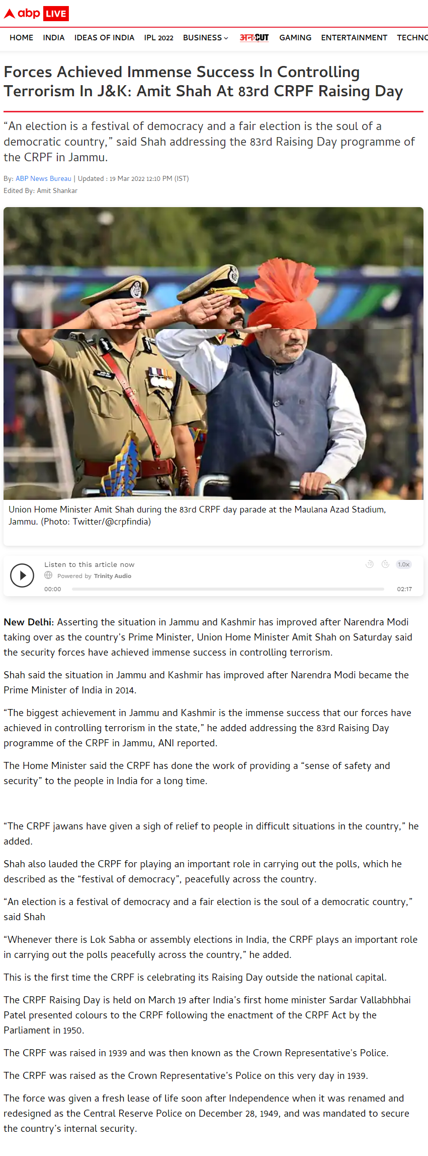Click the Trinity Audio link

pos(113,576)
